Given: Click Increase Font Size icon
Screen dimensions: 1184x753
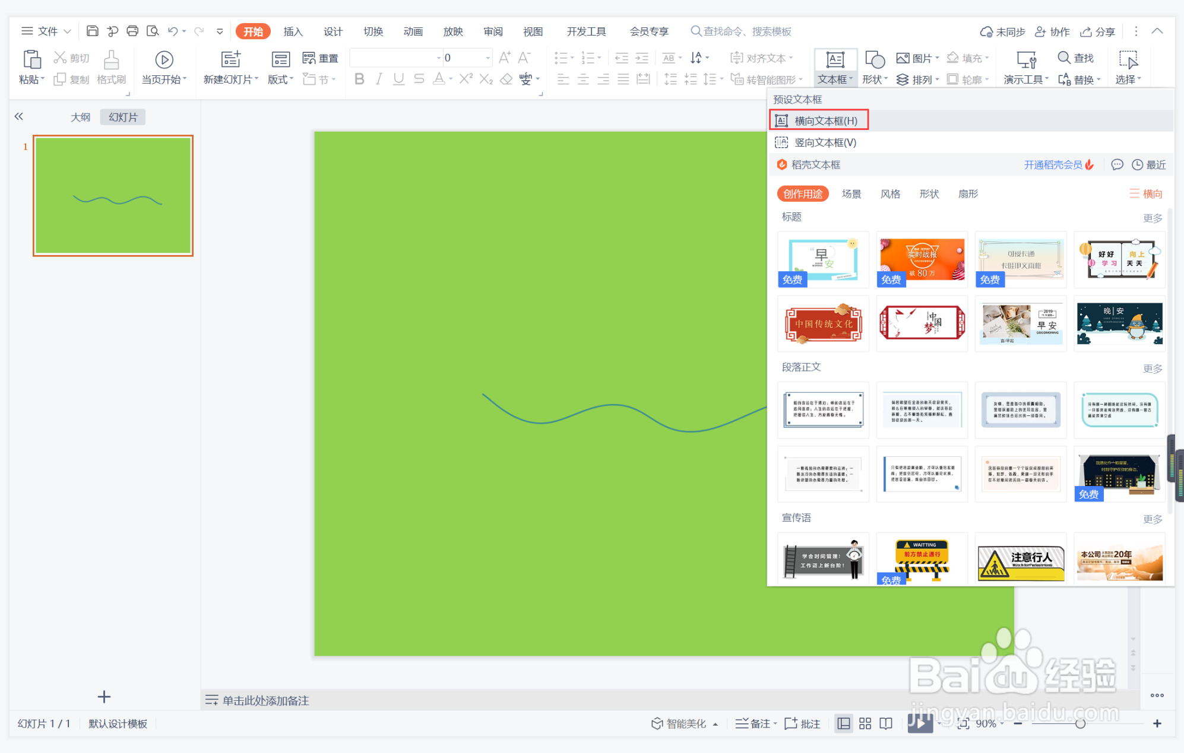Looking at the screenshot, I should [504, 58].
